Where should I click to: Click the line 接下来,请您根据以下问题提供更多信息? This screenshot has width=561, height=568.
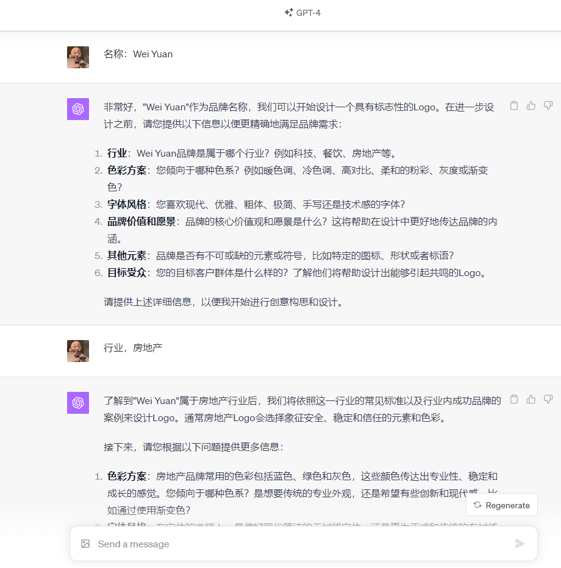click(193, 447)
